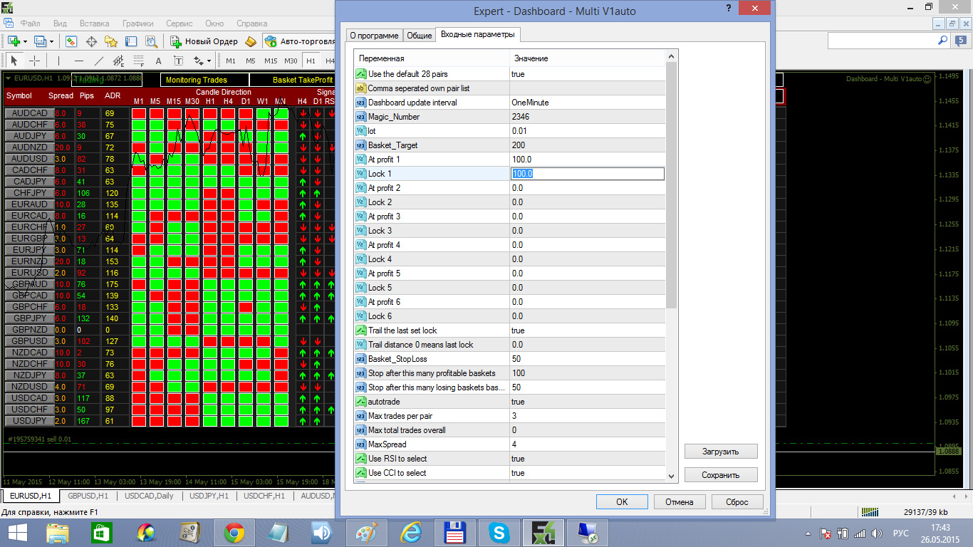Click the Monitoring Trades dashboard label
The height and width of the screenshot is (547, 973).
pos(205,80)
